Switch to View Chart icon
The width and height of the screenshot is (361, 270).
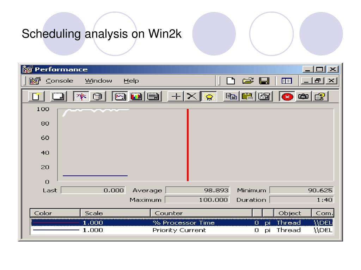click(120, 96)
